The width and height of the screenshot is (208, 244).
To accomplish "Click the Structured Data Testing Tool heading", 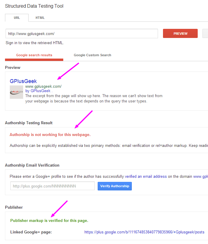I will tap(34, 6).
